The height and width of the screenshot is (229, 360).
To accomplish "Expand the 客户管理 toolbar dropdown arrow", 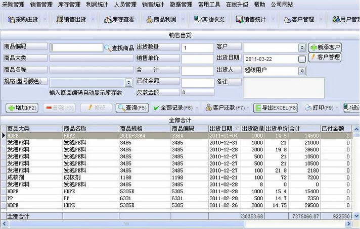I will click(x=321, y=20).
